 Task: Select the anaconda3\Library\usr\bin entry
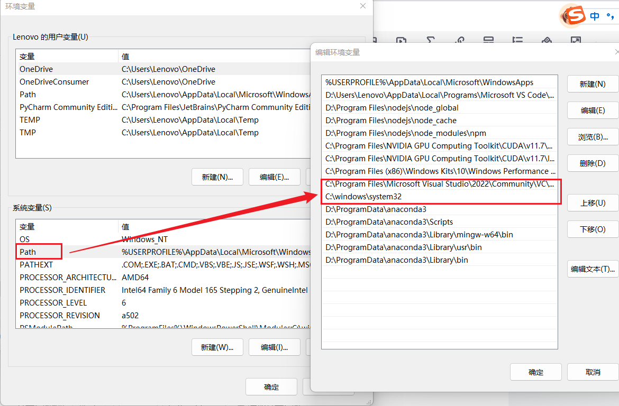[439, 247]
